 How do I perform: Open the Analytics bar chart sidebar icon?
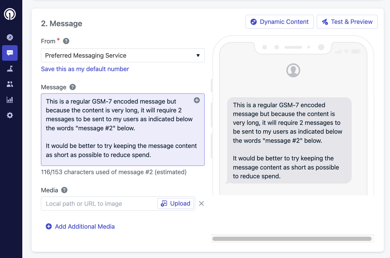tap(10, 100)
